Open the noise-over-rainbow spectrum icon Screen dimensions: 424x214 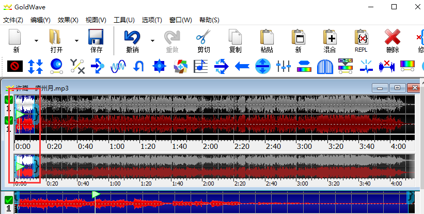pyautogui.click(x=346, y=66)
